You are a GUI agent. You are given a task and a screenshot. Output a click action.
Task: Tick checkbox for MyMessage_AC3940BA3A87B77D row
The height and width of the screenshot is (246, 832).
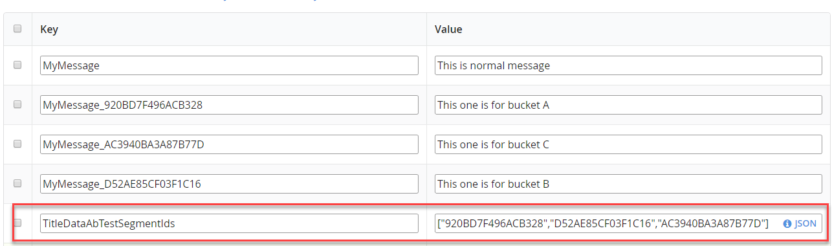point(17,144)
